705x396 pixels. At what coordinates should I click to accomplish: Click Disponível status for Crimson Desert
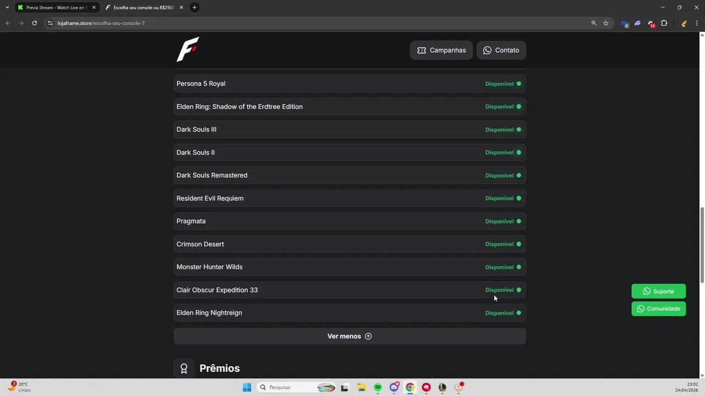(503, 244)
